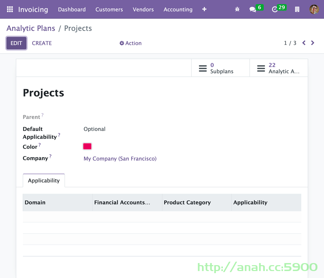Go to previous record arrow
The height and width of the screenshot is (278, 324).
[x=304, y=43]
